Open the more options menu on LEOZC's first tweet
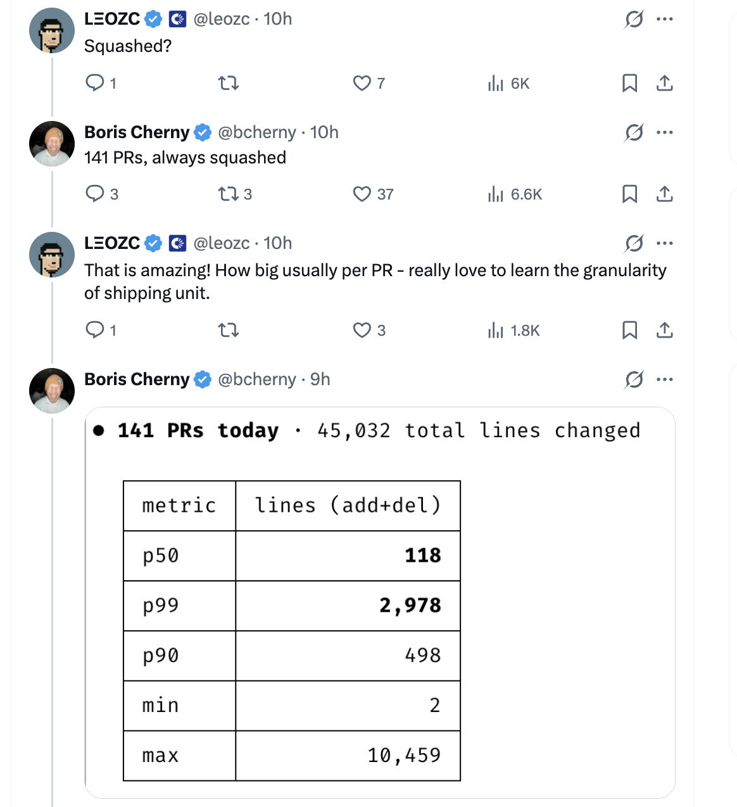 click(664, 18)
